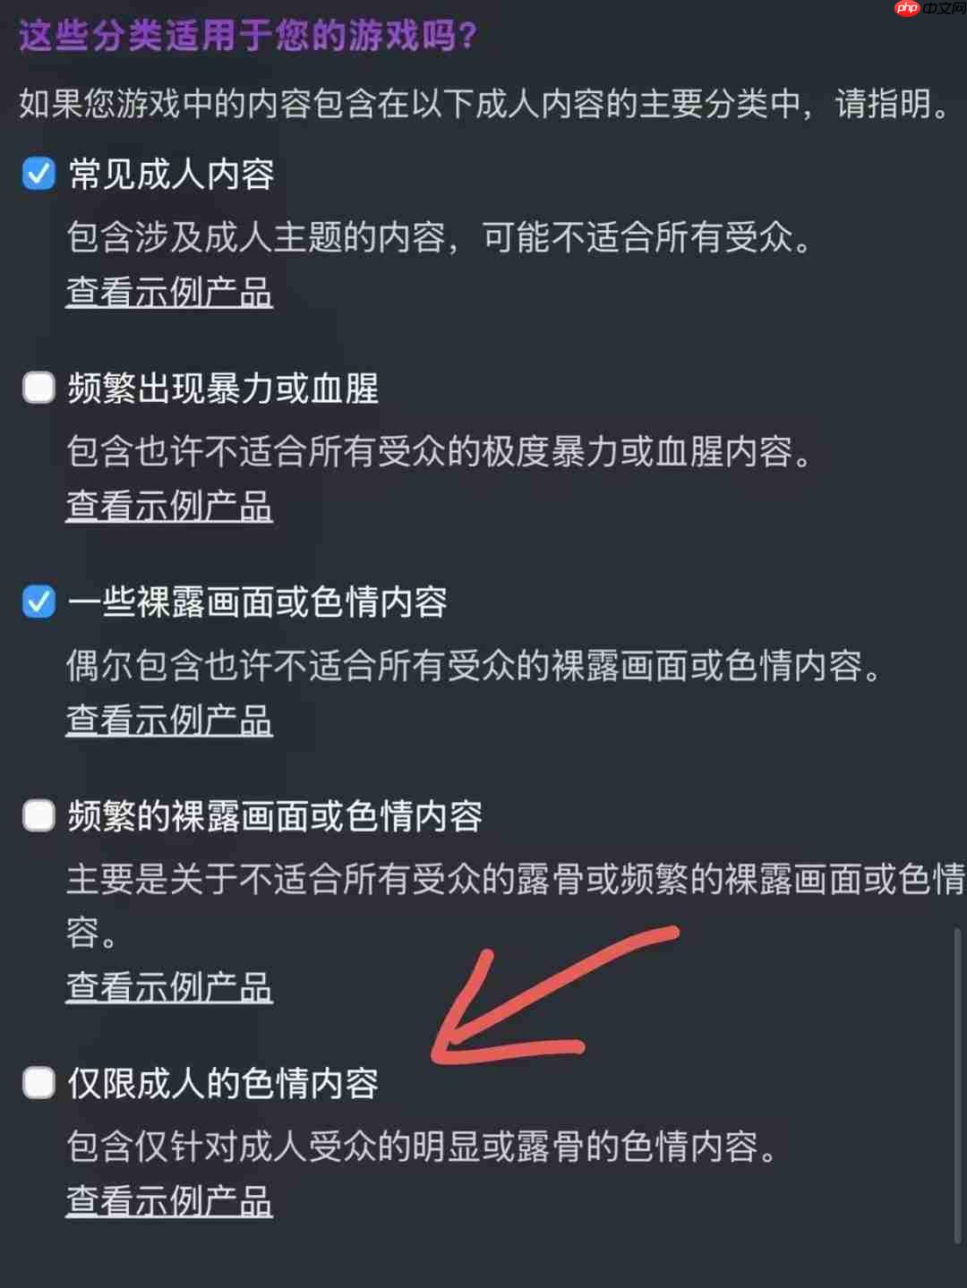The height and width of the screenshot is (1288, 967).
Task: Click the 这些分类适用于您的游戏吗 heading
Action: (249, 37)
